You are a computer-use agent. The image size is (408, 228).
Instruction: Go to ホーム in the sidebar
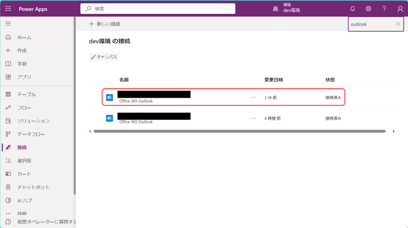(24, 37)
